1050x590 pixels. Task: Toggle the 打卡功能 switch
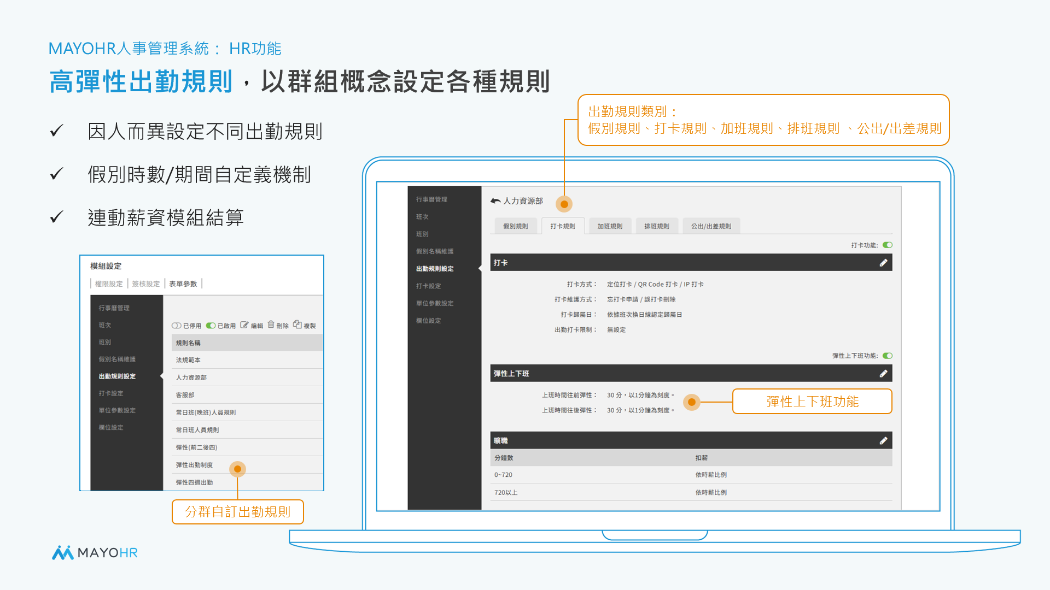(x=888, y=245)
